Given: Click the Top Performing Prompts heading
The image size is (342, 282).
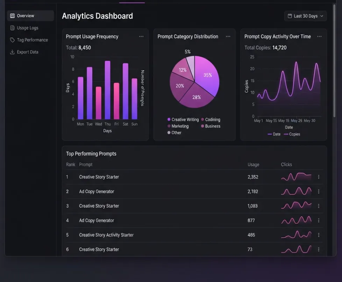Looking at the screenshot, I should click(x=91, y=154).
